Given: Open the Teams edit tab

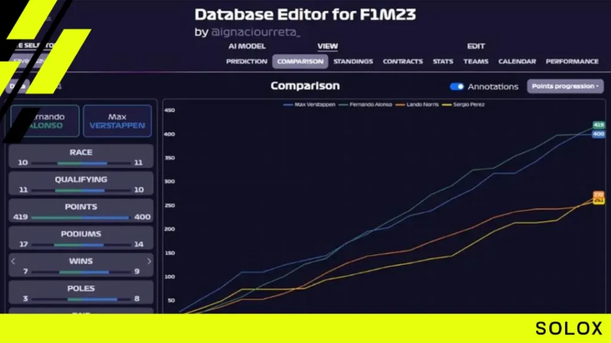Looking at the screenshot, I should [x=476, y=61].
